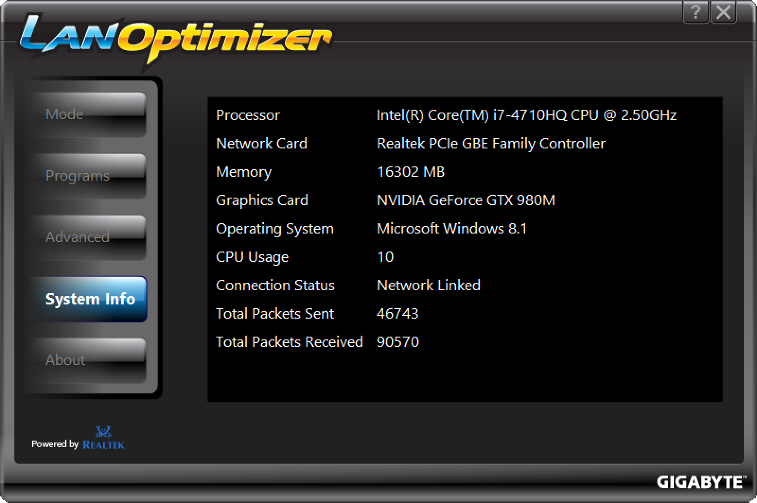Viewport: 757px width, 503px height.
Task: Click the 'Graphics Card' label
Action: [x=262, y=200]
